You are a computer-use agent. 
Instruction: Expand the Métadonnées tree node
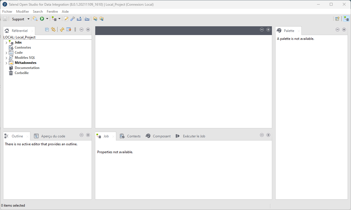point(6,63)
